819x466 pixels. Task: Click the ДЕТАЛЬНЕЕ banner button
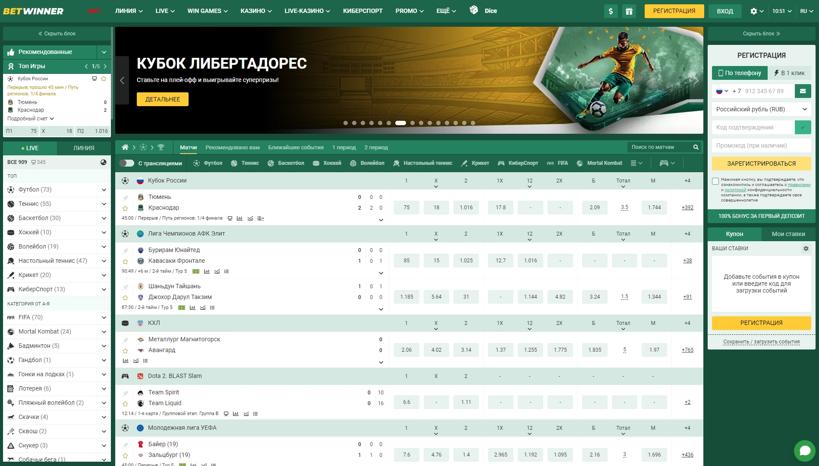click(163, 99)
